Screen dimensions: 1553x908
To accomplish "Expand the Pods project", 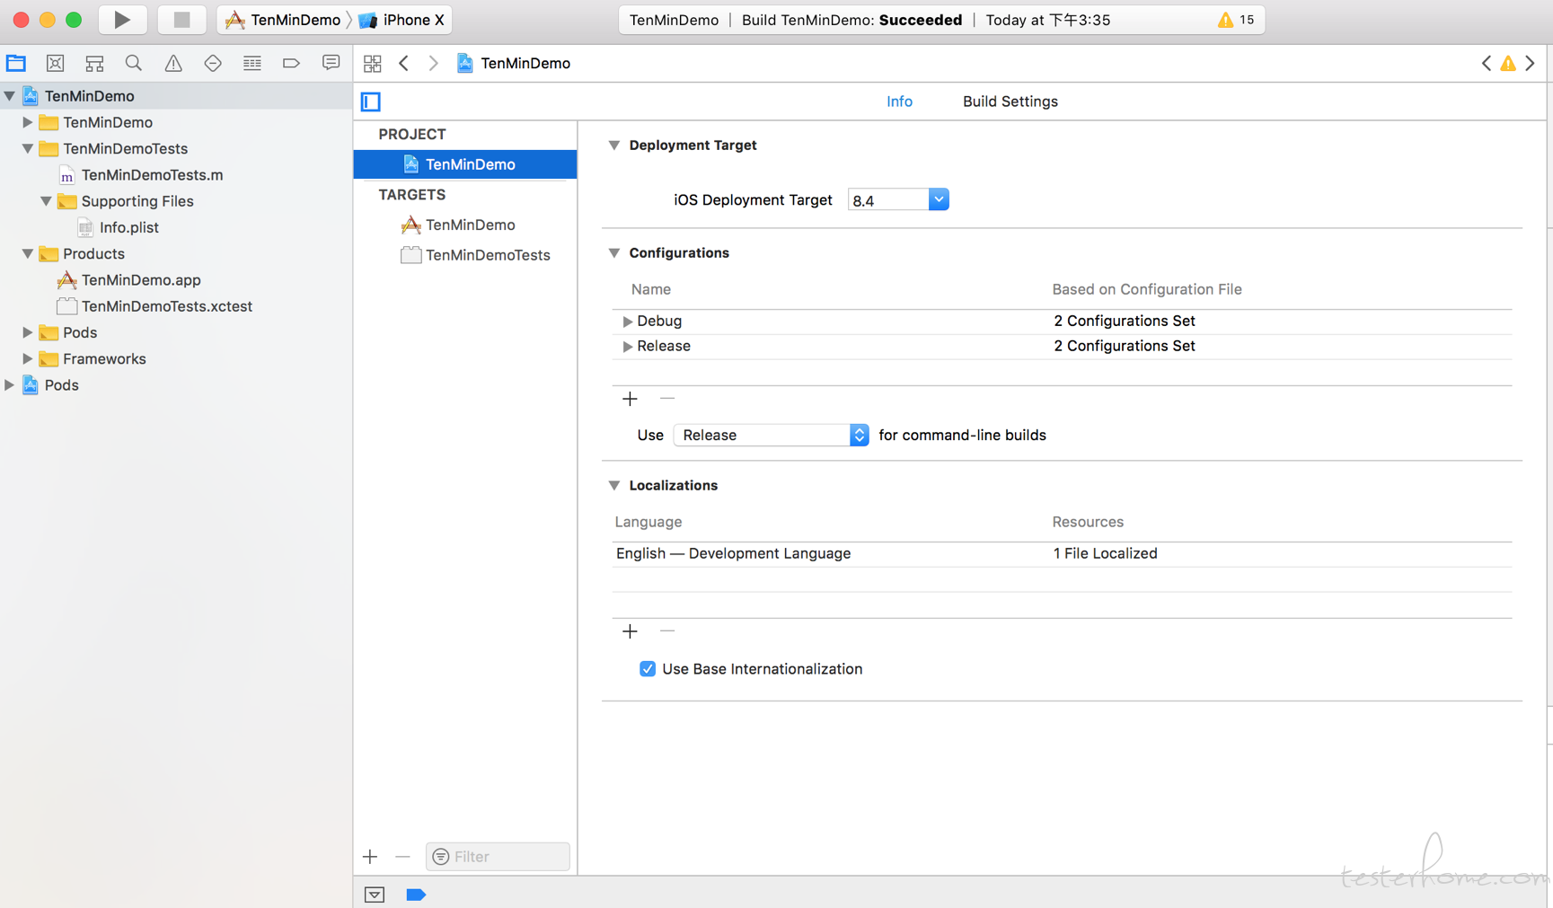I will pyautogui.click(x=10, y=385).
